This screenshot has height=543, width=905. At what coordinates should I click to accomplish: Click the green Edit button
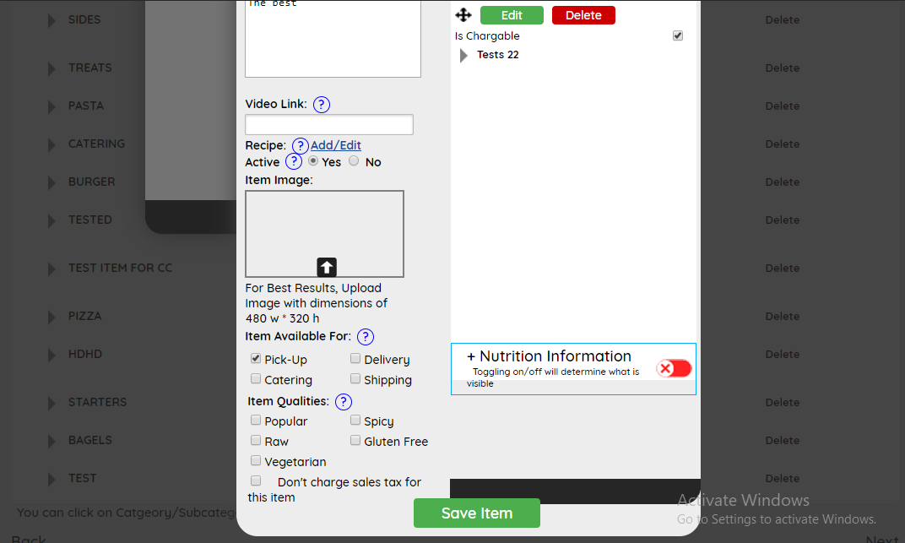(512, 15)
